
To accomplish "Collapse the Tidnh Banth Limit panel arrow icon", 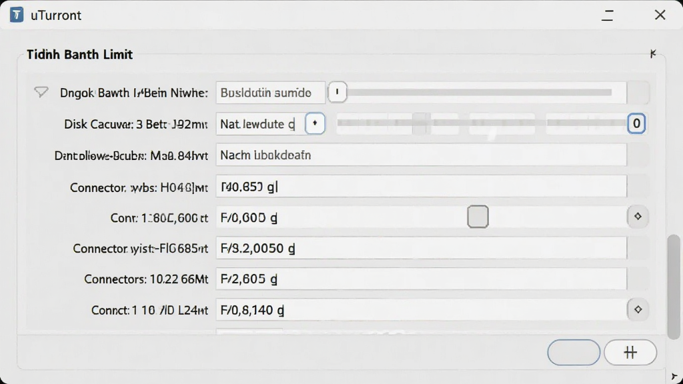I will pos(652,53).
